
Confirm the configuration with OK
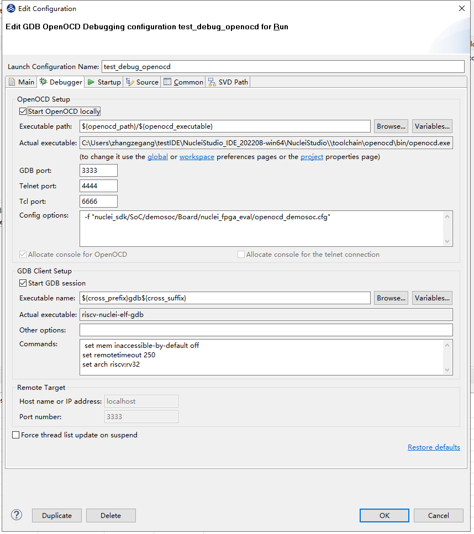[x=384, y=516]
